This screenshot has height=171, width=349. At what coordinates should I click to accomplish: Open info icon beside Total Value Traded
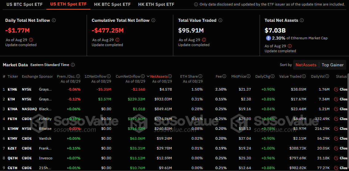[x=220, y=20]
